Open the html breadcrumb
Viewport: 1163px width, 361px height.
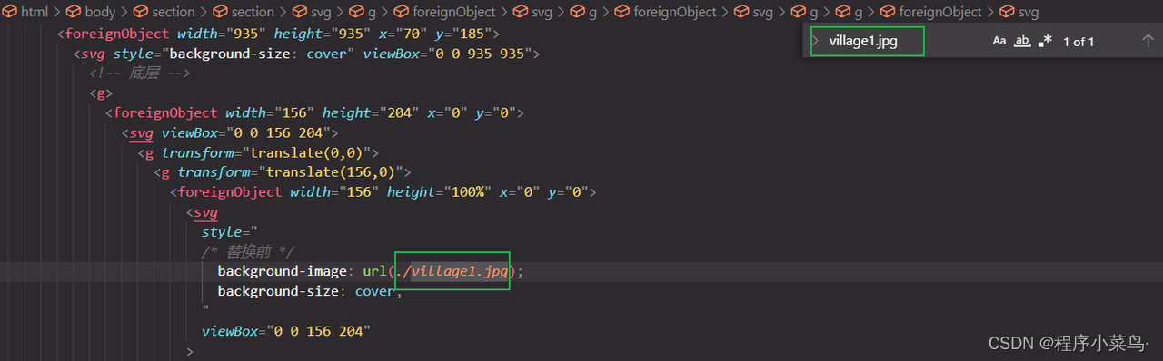(25, 12)
